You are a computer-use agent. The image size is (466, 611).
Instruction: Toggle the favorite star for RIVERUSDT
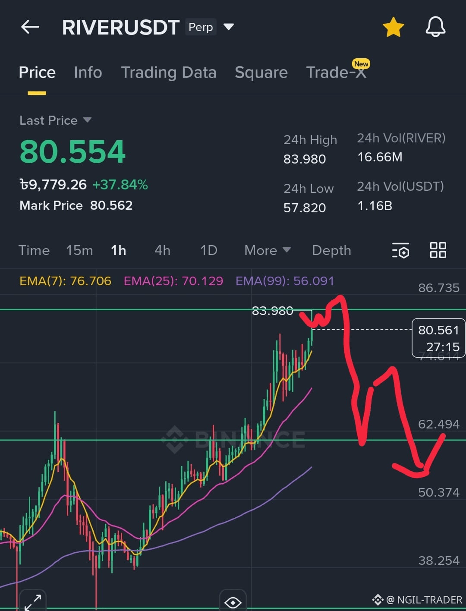click(394, 27)
